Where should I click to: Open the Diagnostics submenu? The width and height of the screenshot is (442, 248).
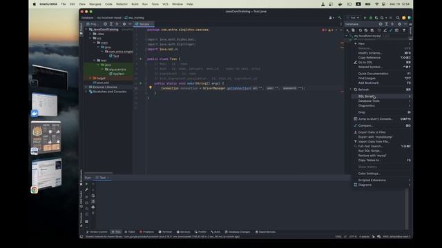pos(382,105)
